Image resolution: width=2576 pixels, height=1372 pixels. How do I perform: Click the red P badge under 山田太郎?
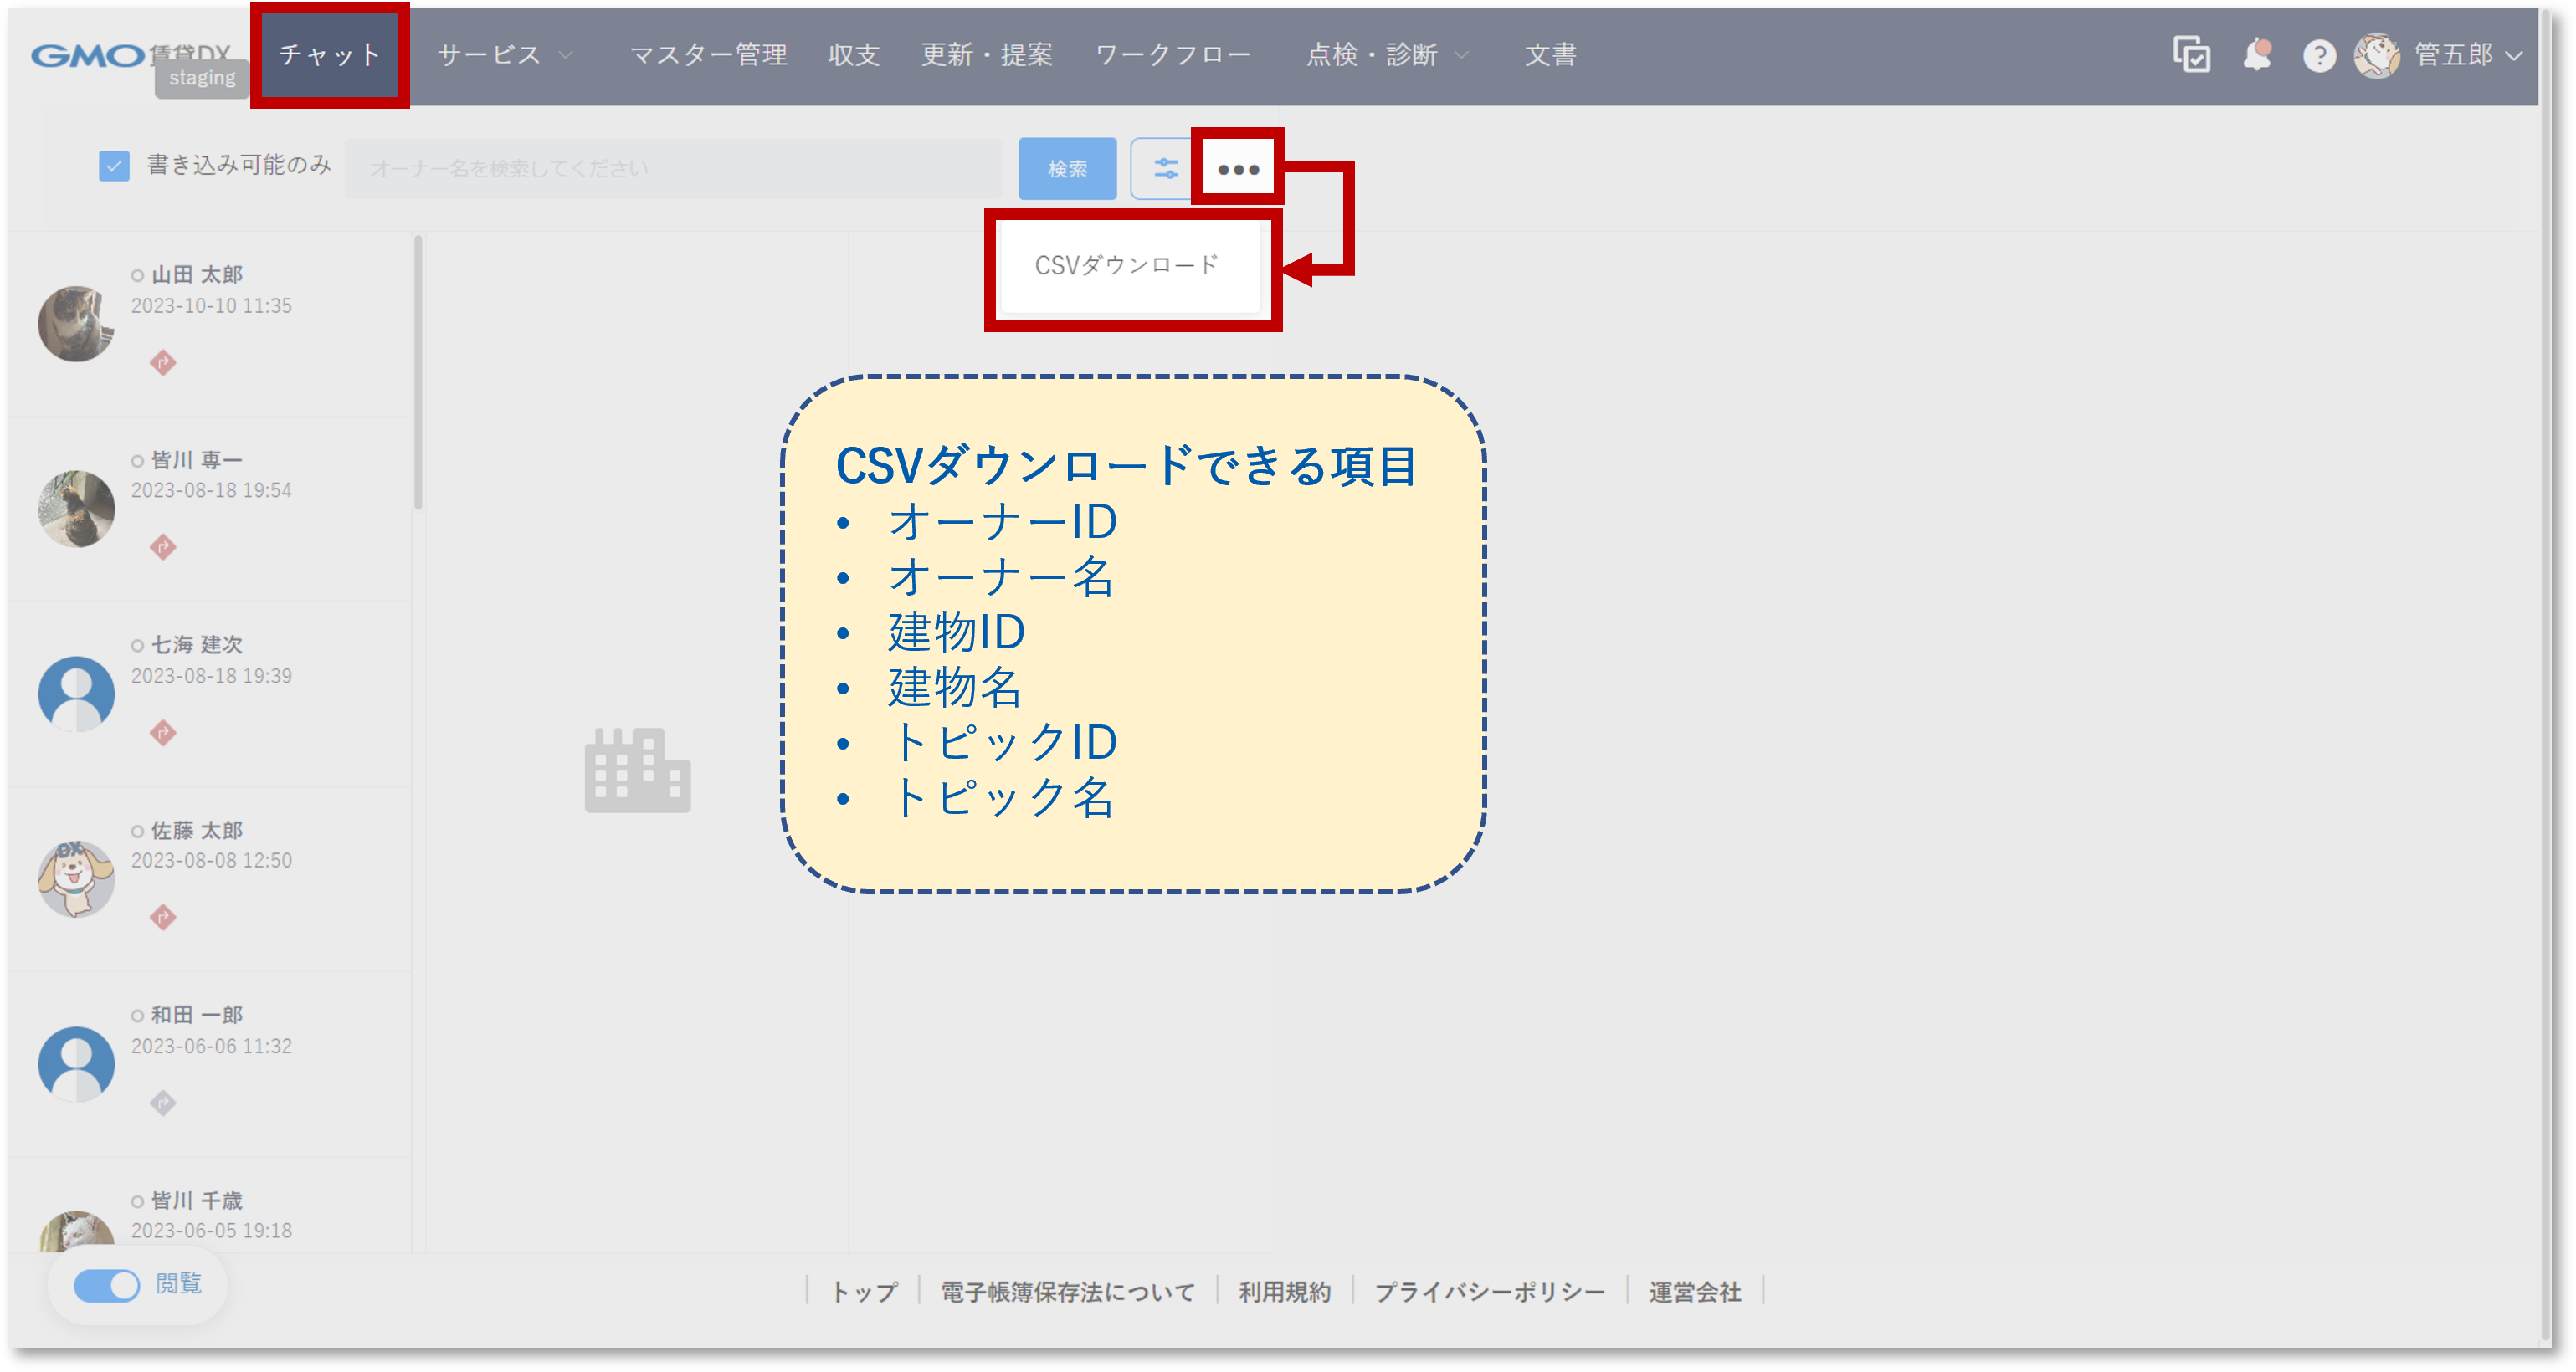pos(163,364)
